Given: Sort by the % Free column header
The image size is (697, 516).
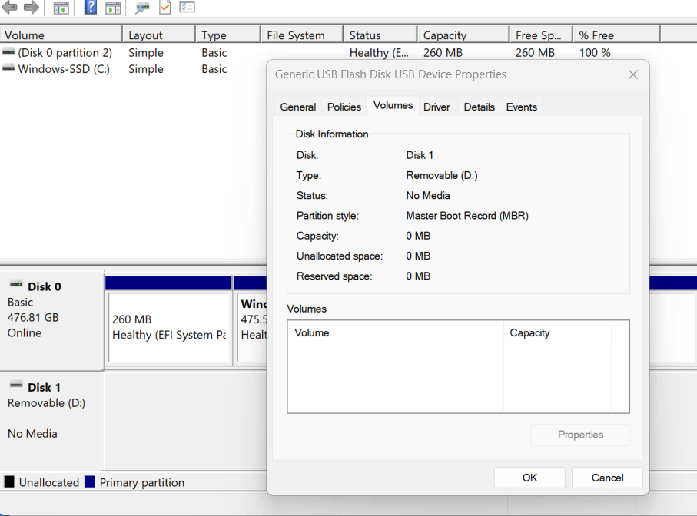Looking at the screenshot, I should (x=616, y=35).
